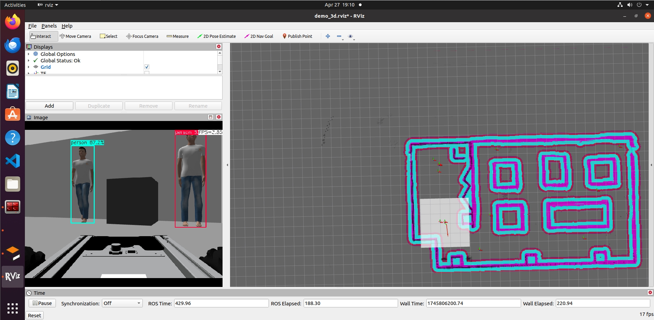
Task: Click the Add display button
Action: tap(49, 106)
